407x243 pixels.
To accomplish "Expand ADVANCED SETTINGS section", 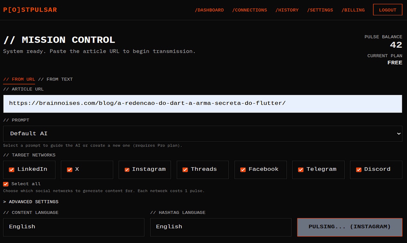I will tap(31, 202).
